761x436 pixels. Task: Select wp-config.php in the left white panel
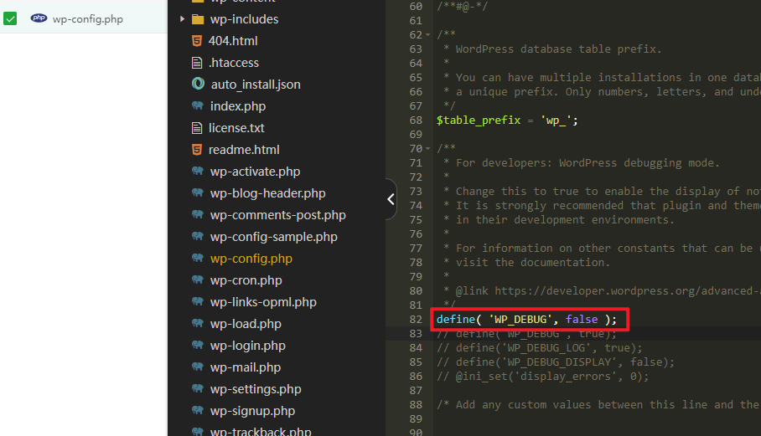88,19
